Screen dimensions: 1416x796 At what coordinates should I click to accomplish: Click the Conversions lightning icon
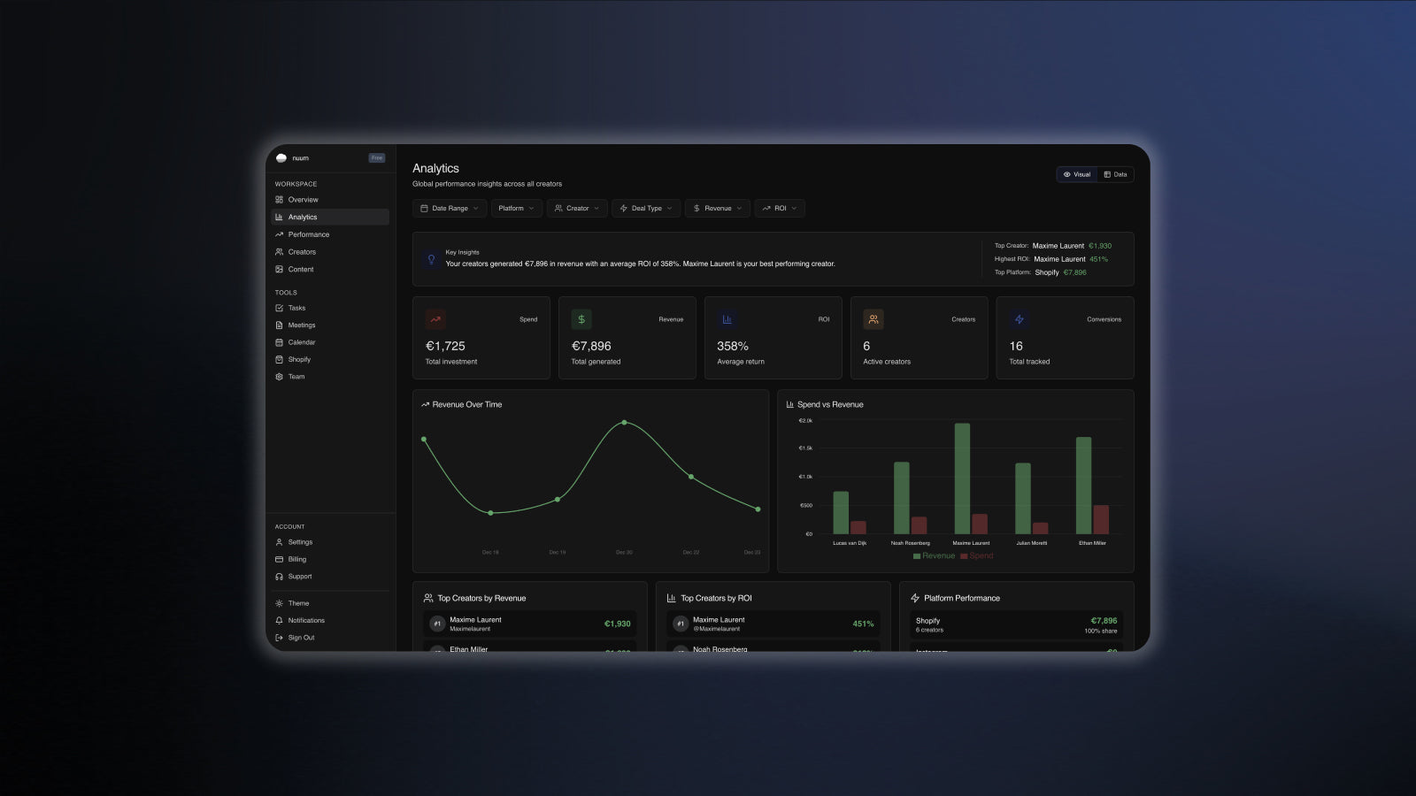pos(1020,319)
